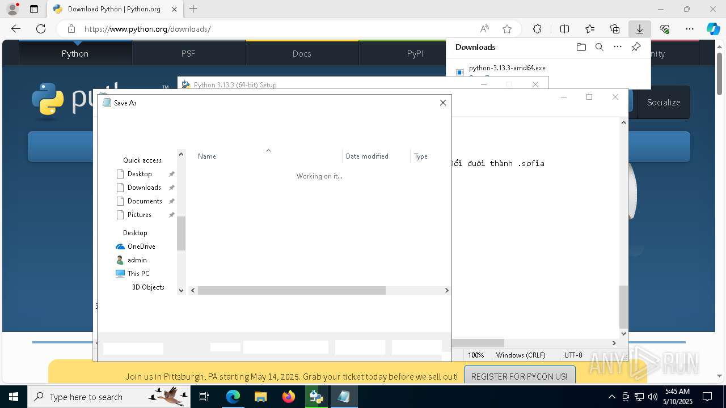Search downloads in the Downloads panel
Screen dimensions: 726x408
pos(600,47)
